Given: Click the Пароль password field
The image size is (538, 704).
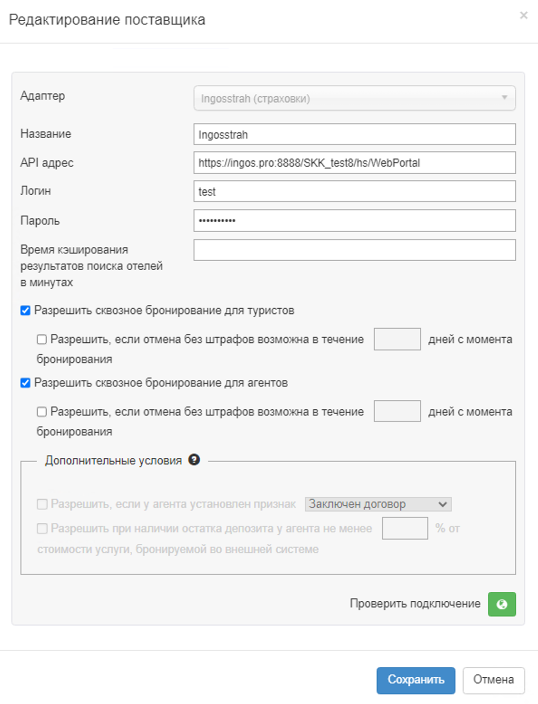Looking at the screenshot, I should tap(354, 220).
